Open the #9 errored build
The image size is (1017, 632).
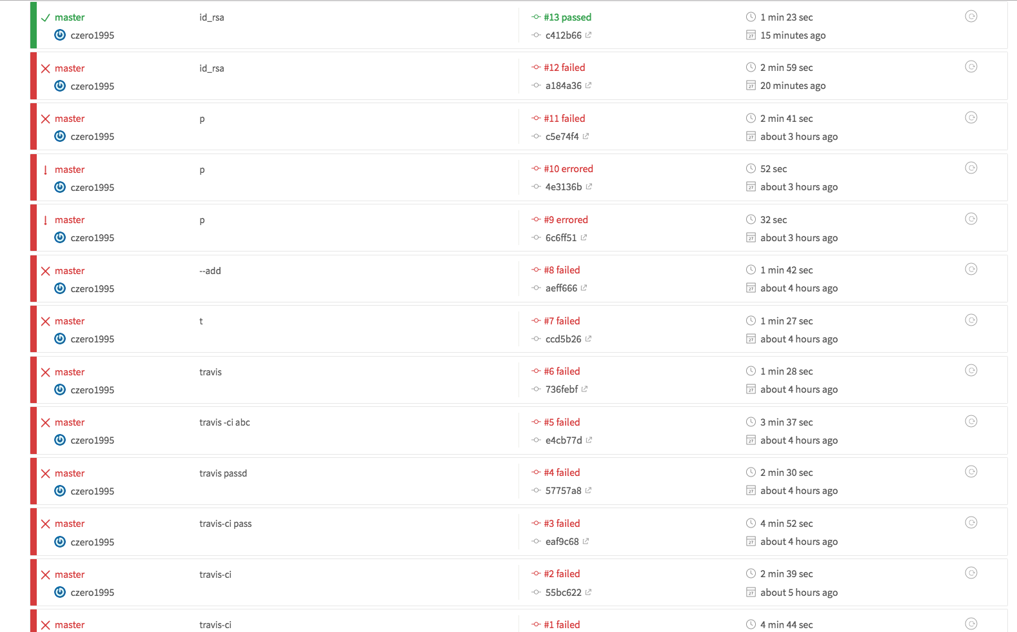pos(566,220)
